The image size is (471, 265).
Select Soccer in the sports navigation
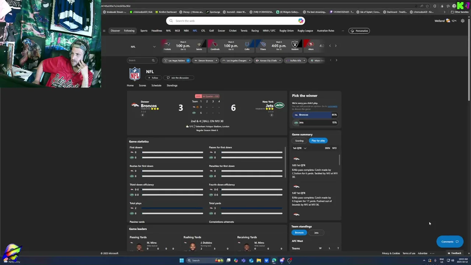(221, 31)
